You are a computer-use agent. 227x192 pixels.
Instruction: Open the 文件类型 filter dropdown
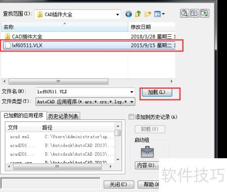coord(85,102)
